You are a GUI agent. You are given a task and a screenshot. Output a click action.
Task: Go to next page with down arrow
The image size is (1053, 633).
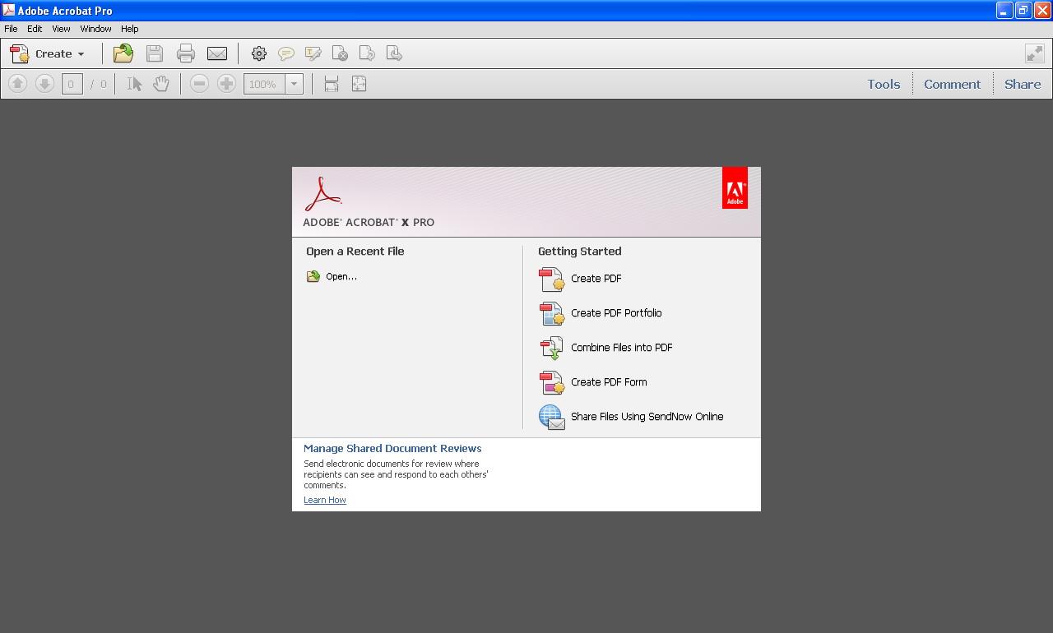tap(45, 83)
